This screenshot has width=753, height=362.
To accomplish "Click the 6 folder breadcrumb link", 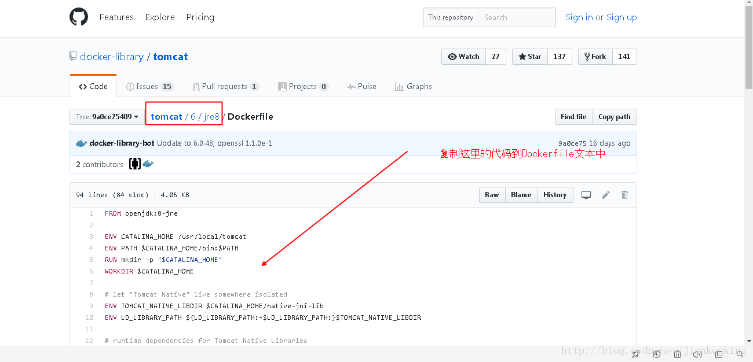I will (193, 117).
